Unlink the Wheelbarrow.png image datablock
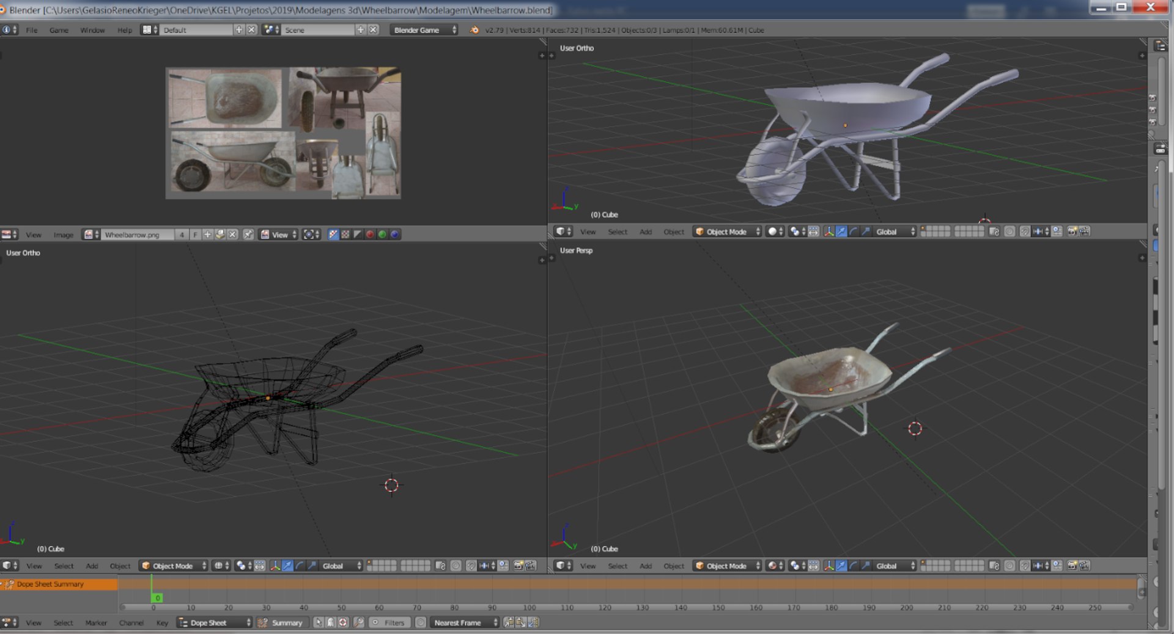This screenshot has height=634, width=1174. 232,235
